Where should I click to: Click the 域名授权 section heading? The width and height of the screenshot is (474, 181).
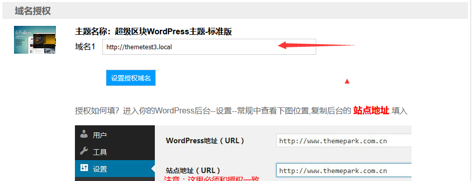click(x=32, y=11)
